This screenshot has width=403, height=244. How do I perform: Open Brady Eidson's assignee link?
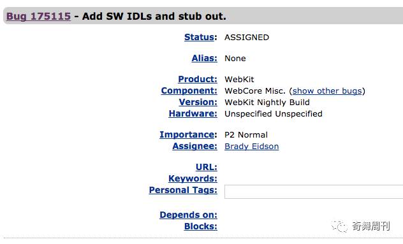[x=252, y=147]
